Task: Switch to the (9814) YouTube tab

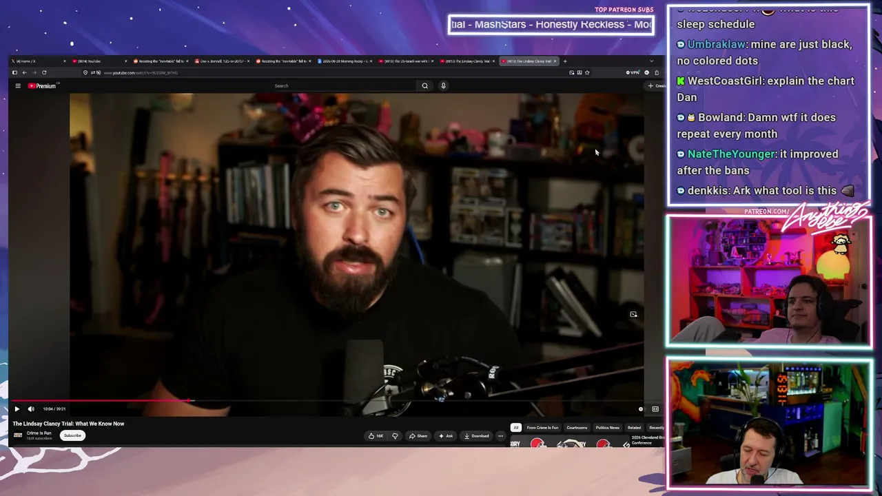Action: (101, 61)
